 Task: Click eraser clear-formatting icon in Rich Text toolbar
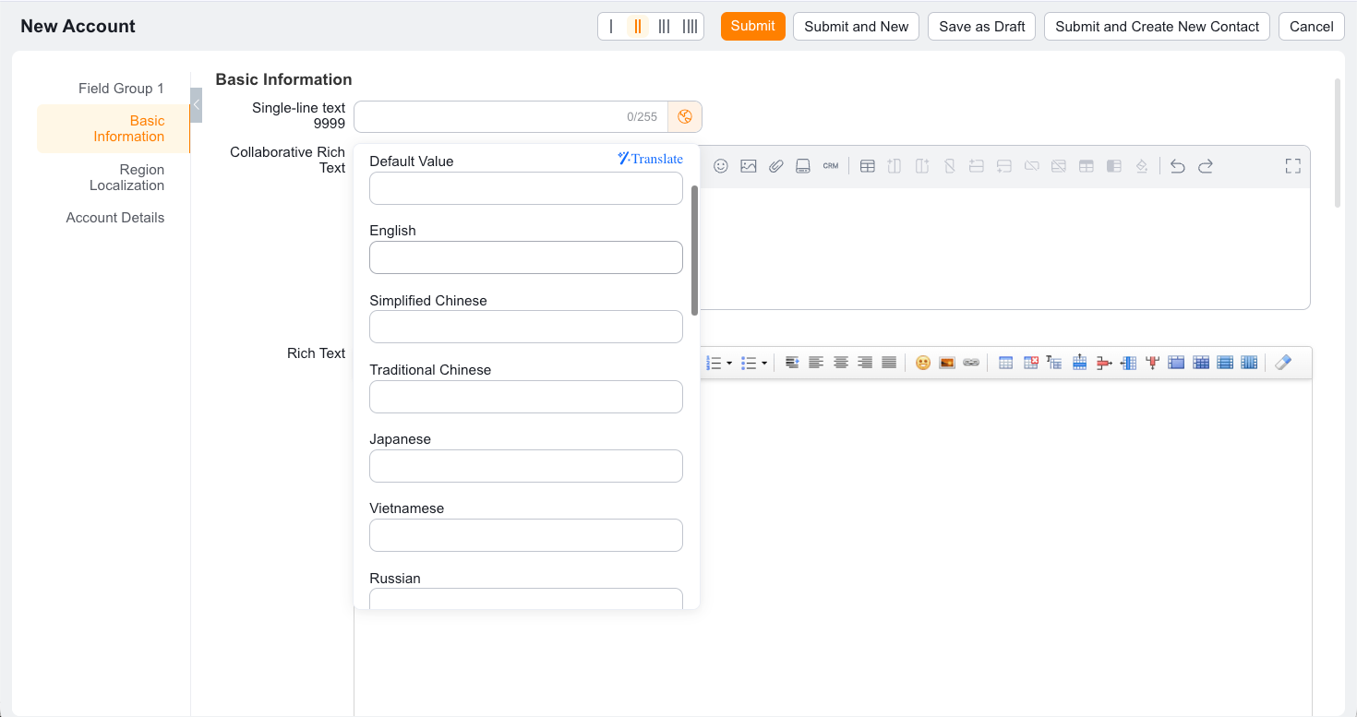coord(1283,363)
